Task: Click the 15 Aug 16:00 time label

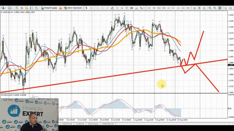Action: click(x=182, y=120)
